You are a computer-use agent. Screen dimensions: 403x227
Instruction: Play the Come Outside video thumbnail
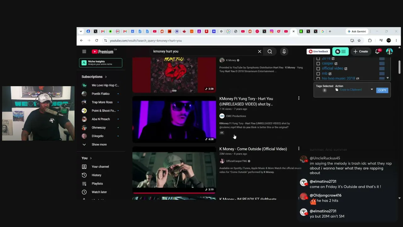[174, 170]
